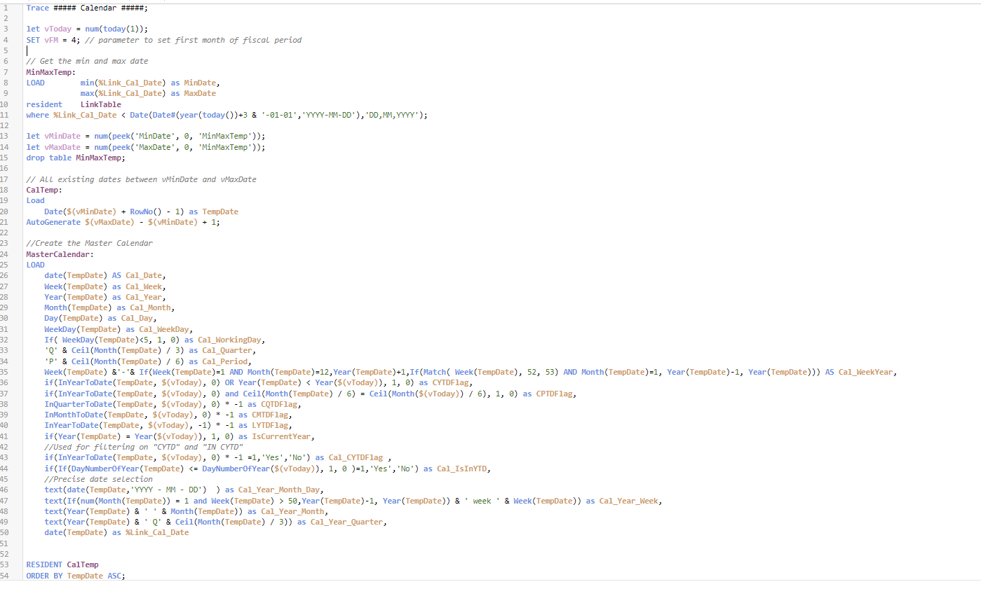Click the 'Trace ##### Calendar #####' statement
The image size is (981, 589).
point(86,8)
